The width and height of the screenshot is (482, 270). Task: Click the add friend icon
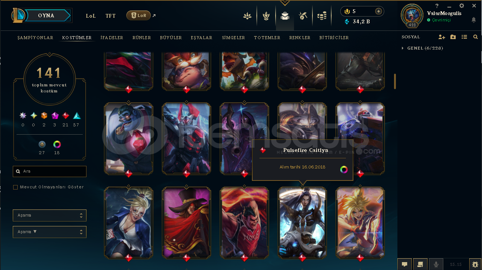tap(442, 37)
